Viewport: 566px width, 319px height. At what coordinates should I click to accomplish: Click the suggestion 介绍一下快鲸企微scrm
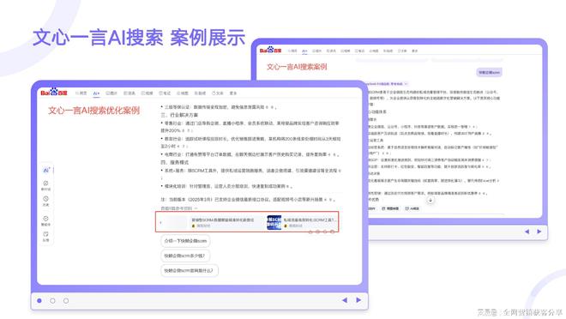185,241
